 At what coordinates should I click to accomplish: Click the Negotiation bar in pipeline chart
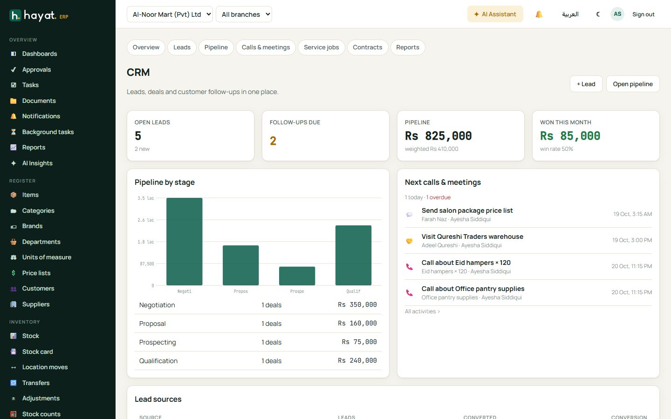(x=185, y=242)
